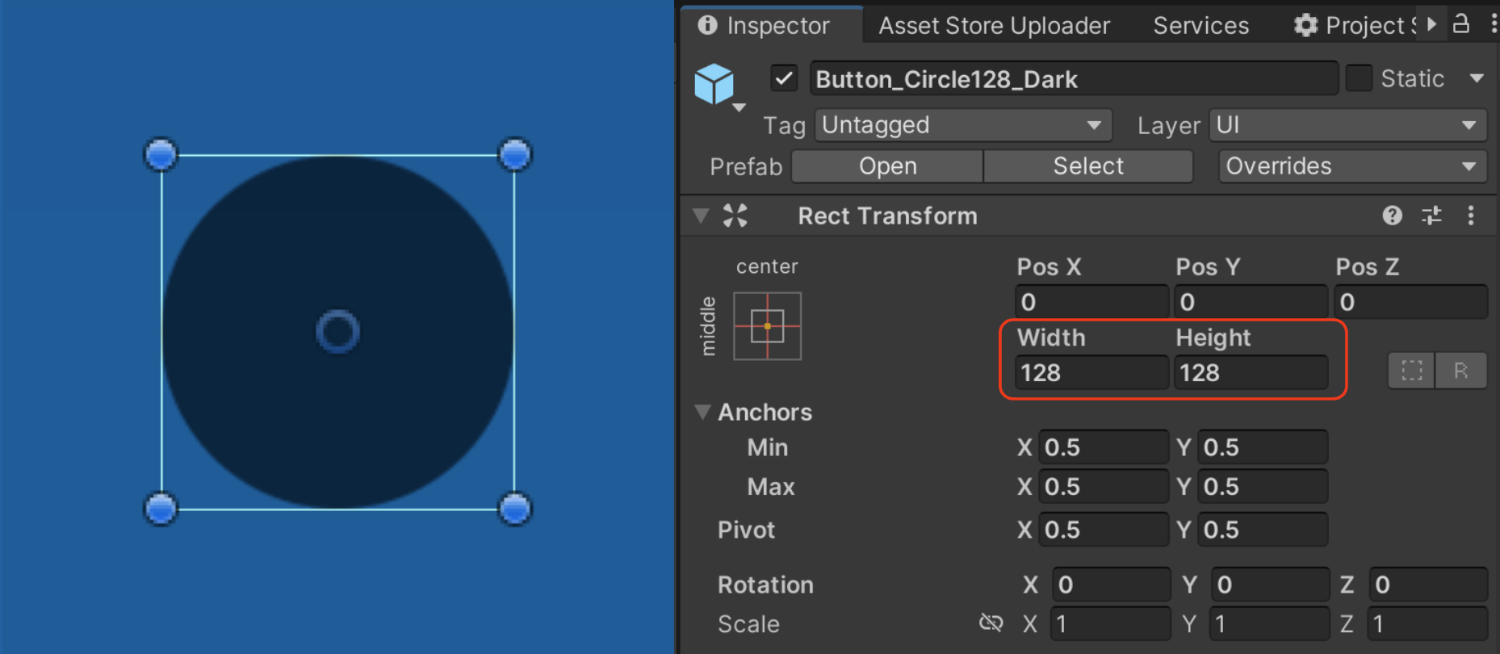Viewport: 1500px width, 654px height.
Task: Open Rect Transform three-dot context menu
Action: click(1471, 216)
